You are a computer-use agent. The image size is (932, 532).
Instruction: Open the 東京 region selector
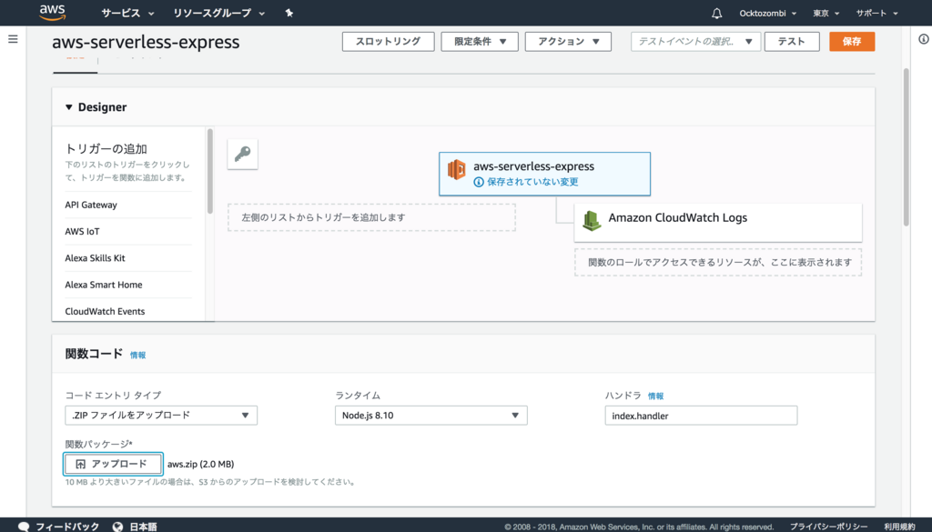tap(826, 13)
